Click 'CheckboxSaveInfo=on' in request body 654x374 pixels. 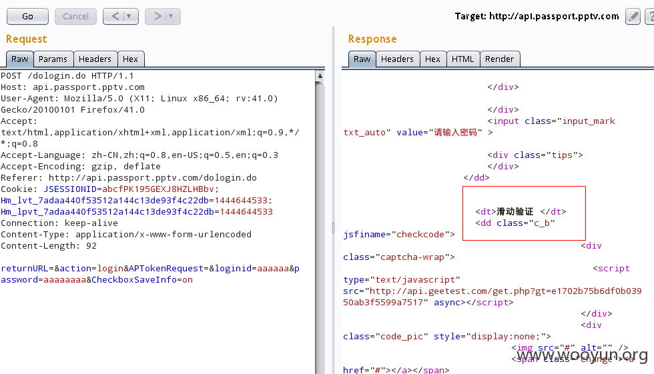(142, 280)
